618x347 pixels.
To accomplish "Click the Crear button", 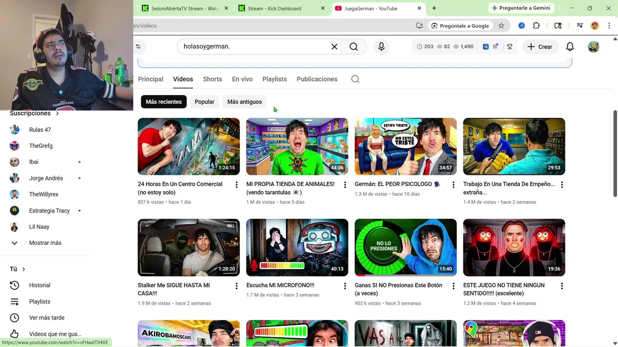I will (x=540, y=47).
